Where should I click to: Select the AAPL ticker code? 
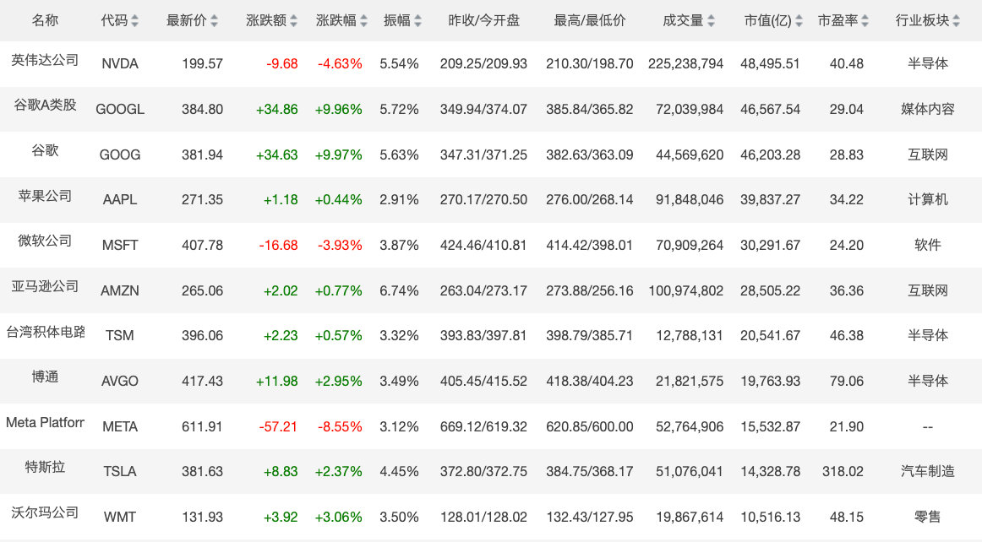(x=120, y=199)
